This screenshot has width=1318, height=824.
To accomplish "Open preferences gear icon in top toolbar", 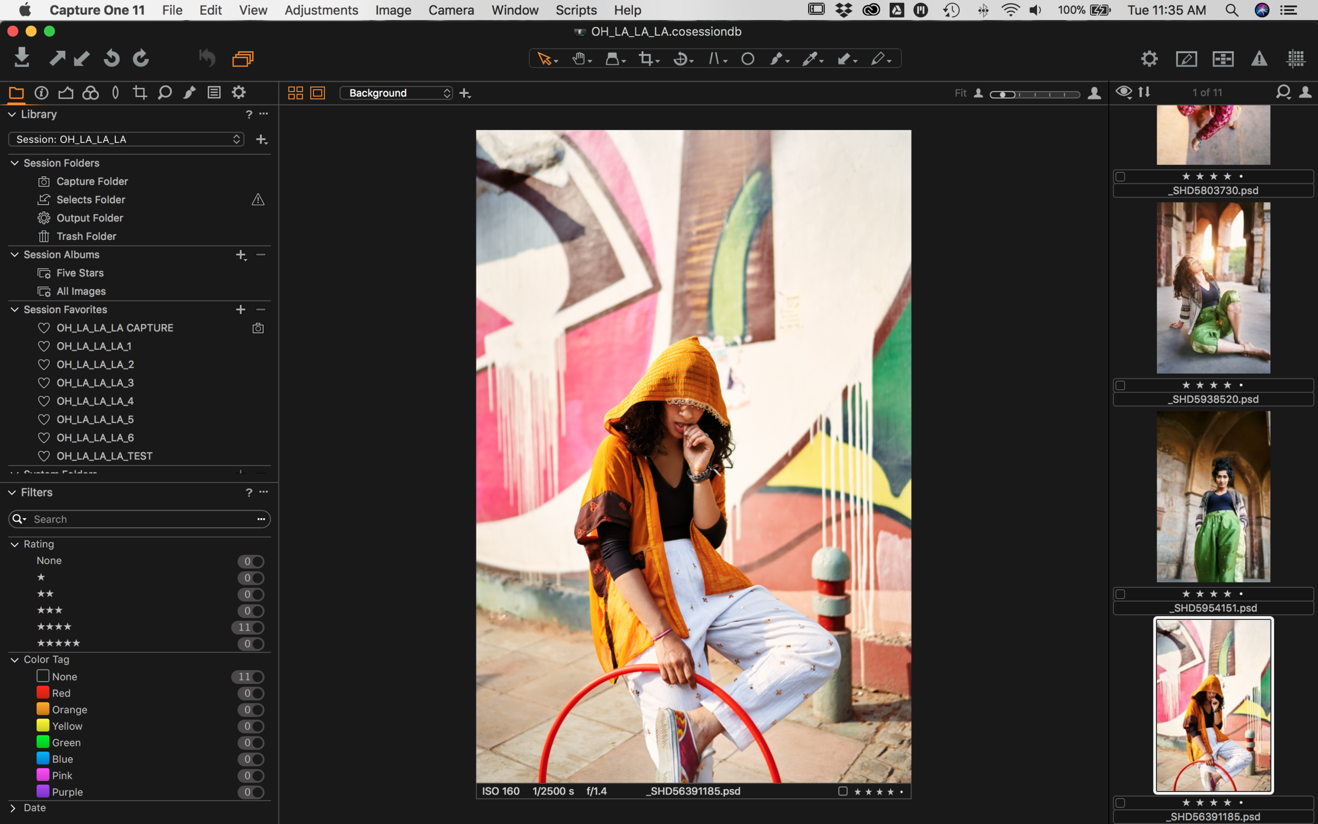I will click(x=1149, y=59).
